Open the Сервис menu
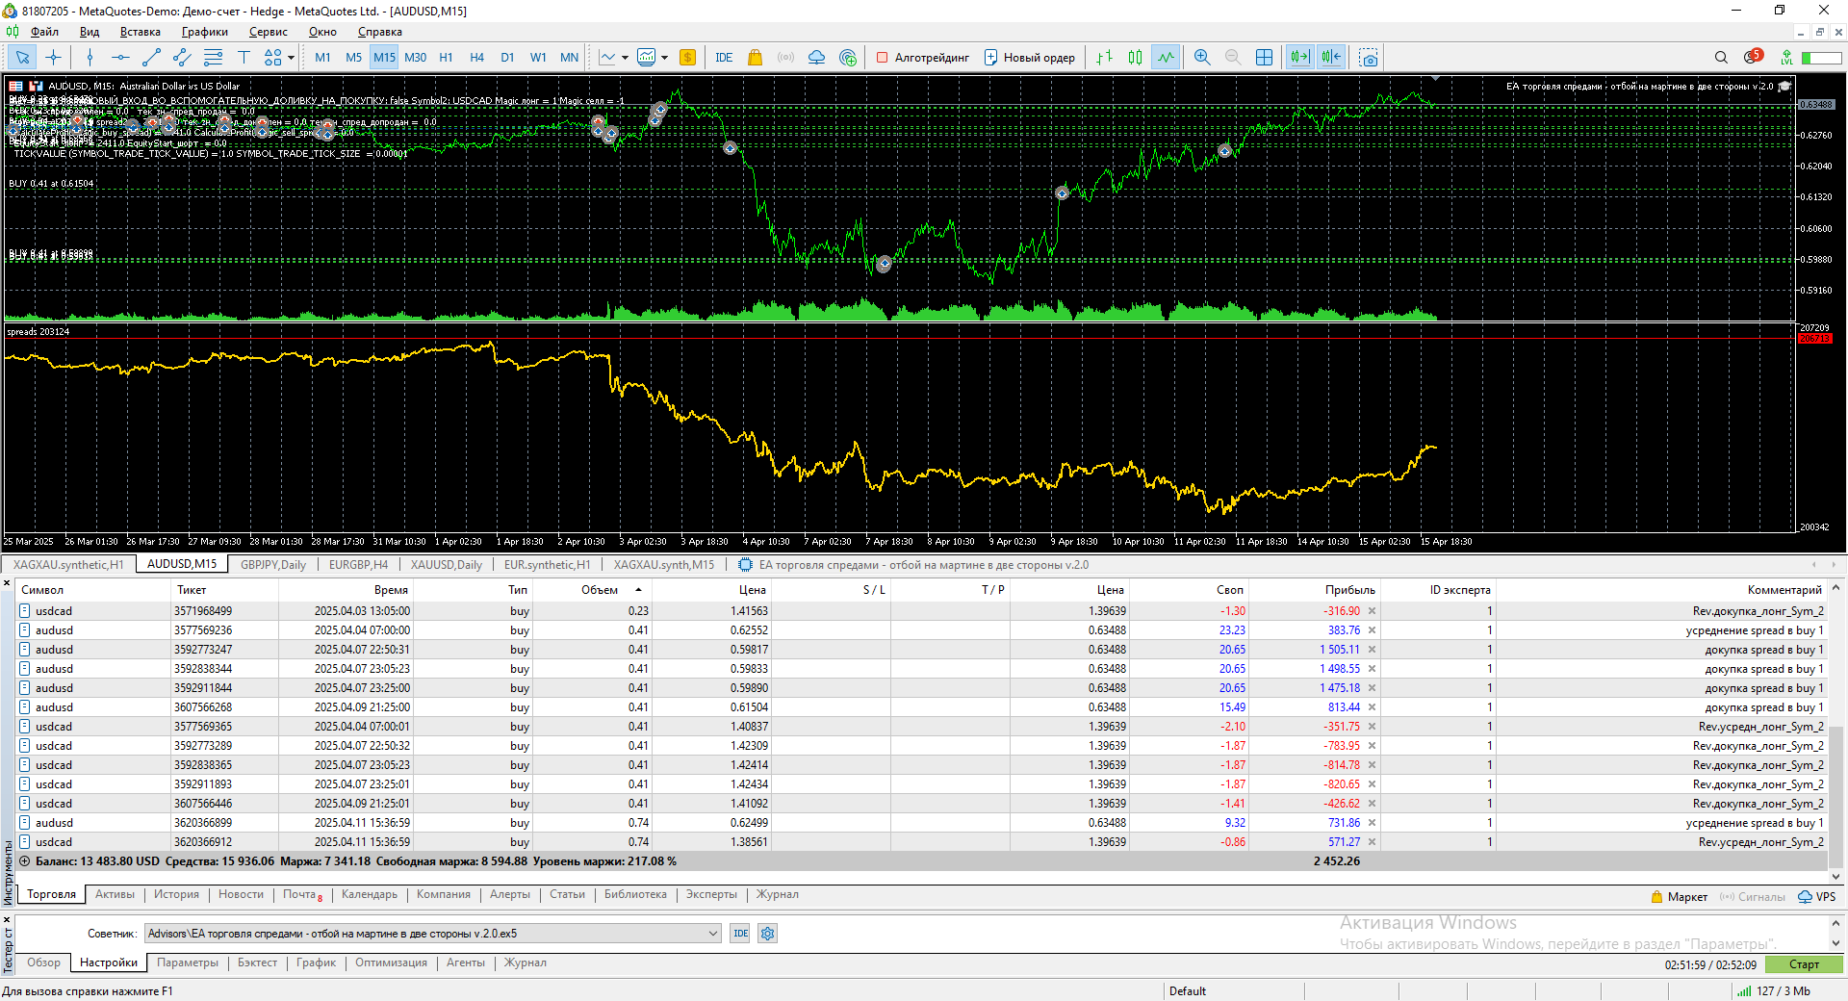 (x=268, y=32)
